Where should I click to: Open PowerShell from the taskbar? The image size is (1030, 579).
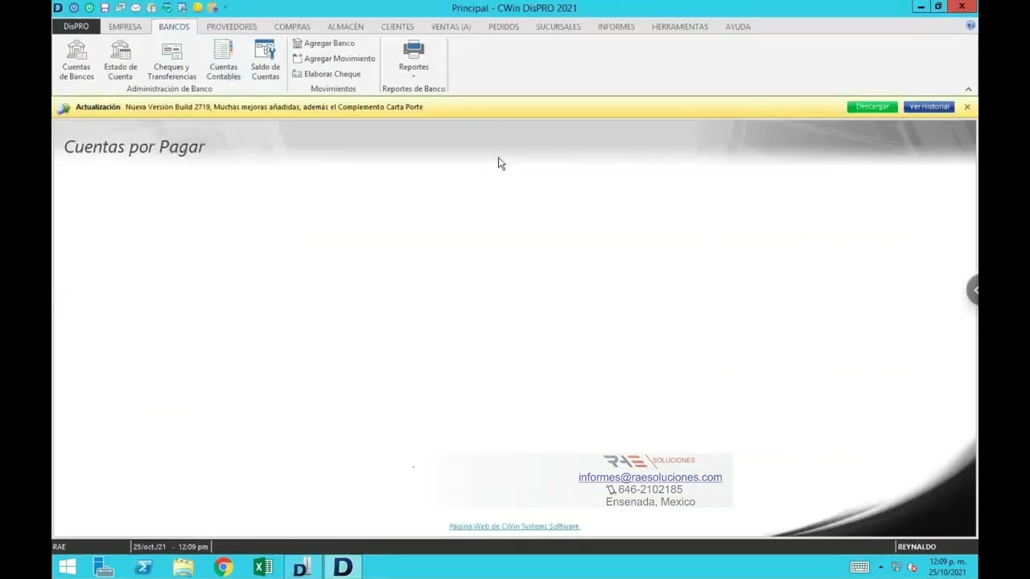coord(144,567)
